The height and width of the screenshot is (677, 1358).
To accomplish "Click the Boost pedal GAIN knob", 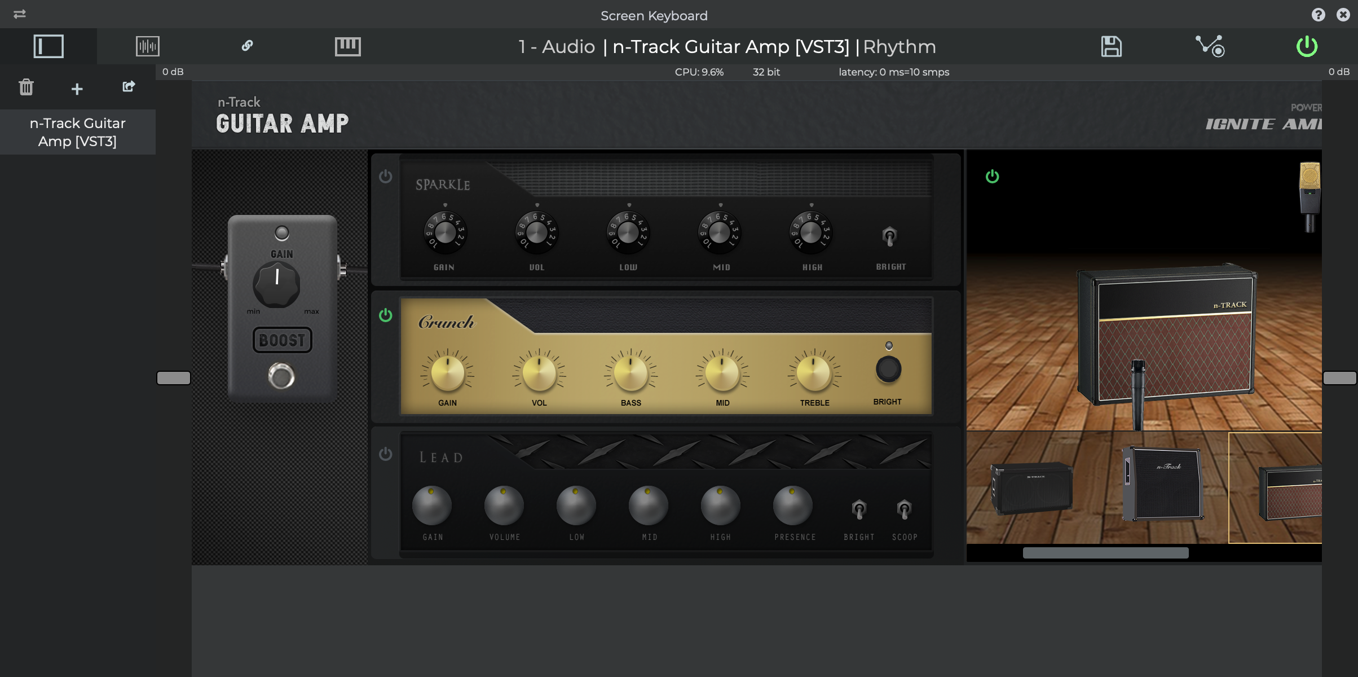I will point(276,284).
